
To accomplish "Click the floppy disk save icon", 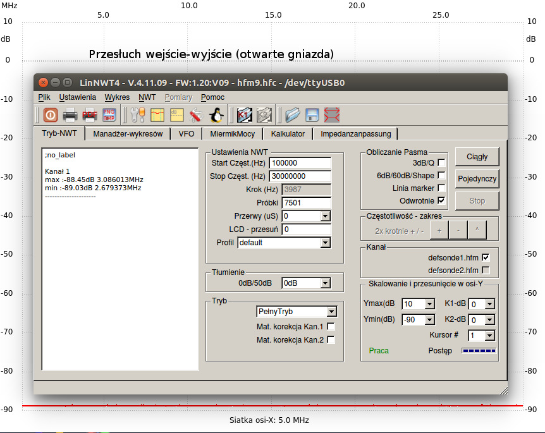I will (x=312, y=115).
